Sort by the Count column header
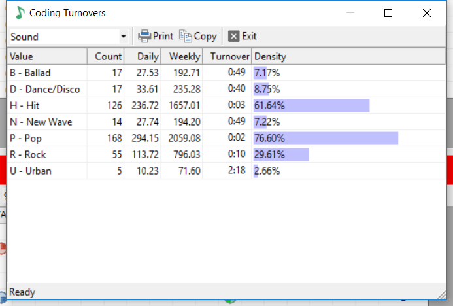 coord(105,56)
